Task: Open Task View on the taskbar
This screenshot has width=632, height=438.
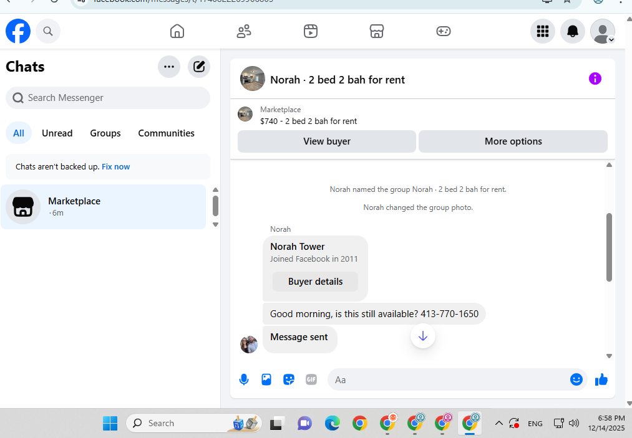Action: 277,423
